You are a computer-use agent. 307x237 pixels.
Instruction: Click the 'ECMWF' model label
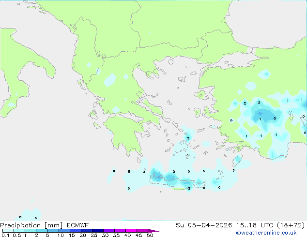pyautogui.click(x=78, y=225)
